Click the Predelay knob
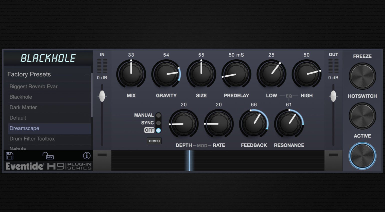385x212 pixels. pos(236,74)
